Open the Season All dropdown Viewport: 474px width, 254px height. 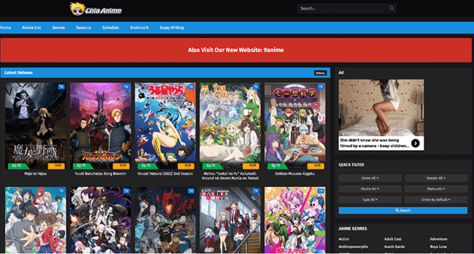436,178
